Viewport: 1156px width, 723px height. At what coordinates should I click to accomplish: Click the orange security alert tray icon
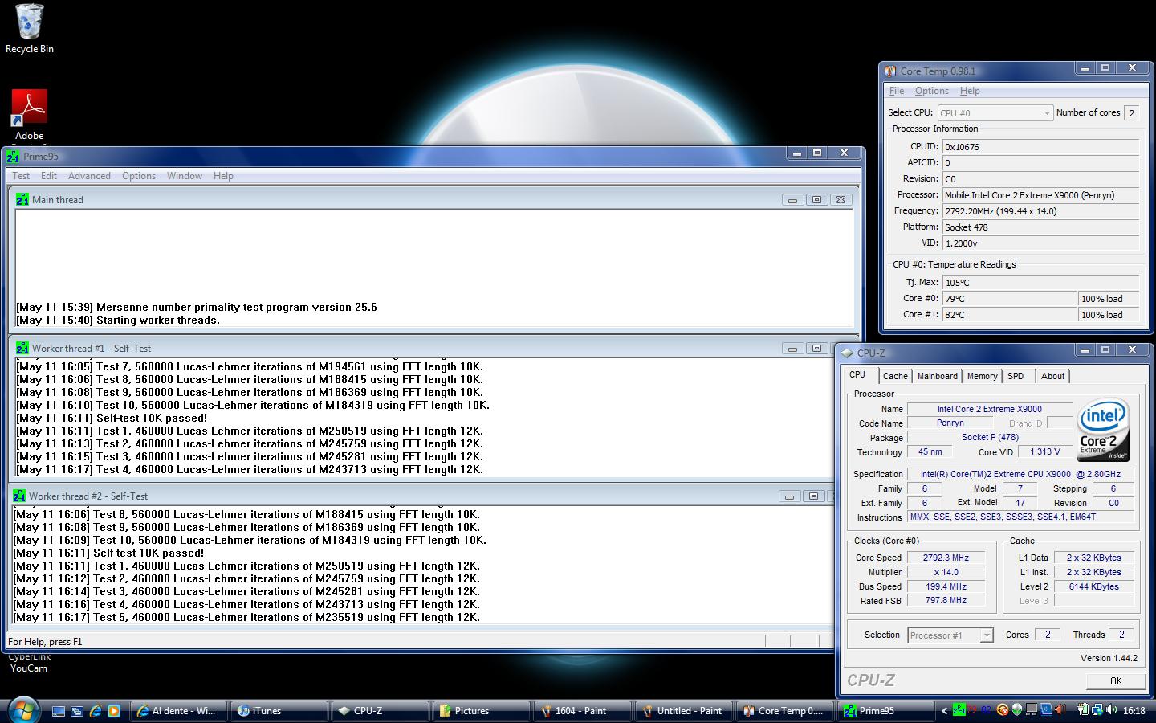click(x=1003, y=710)
